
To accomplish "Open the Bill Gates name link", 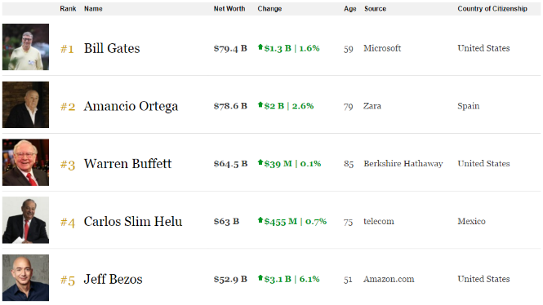I will [112, 48].
